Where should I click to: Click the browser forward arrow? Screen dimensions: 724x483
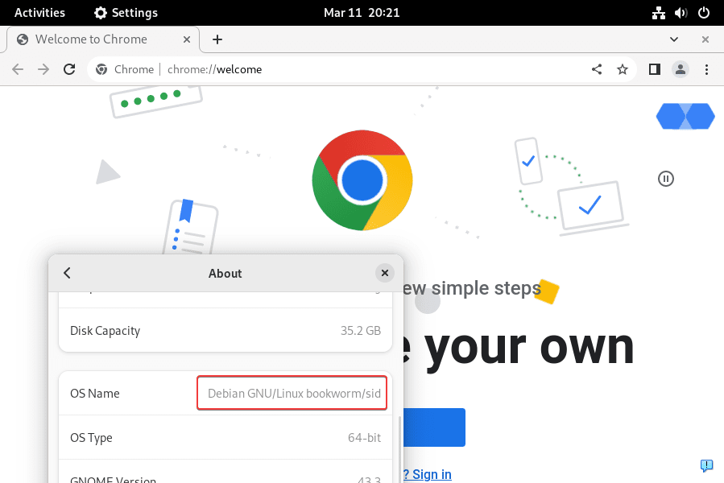(43, 69)
